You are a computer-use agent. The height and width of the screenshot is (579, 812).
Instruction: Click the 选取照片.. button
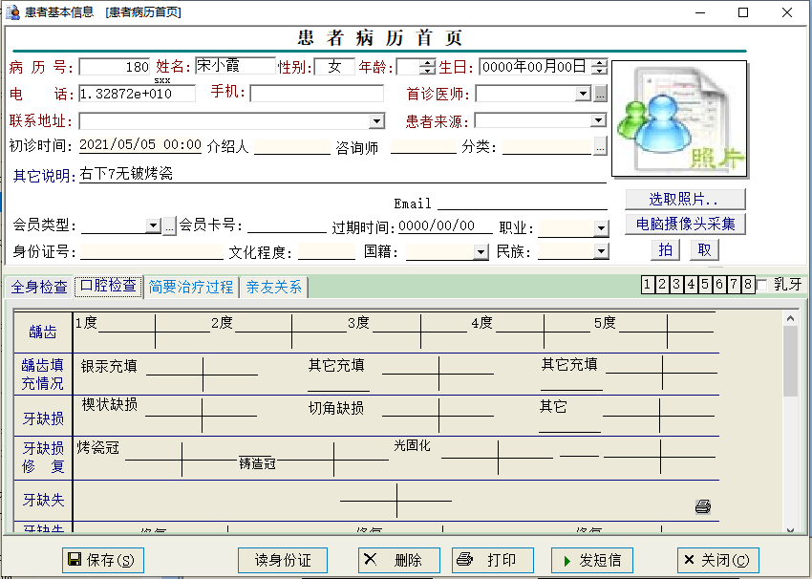[x=685, y=199]
